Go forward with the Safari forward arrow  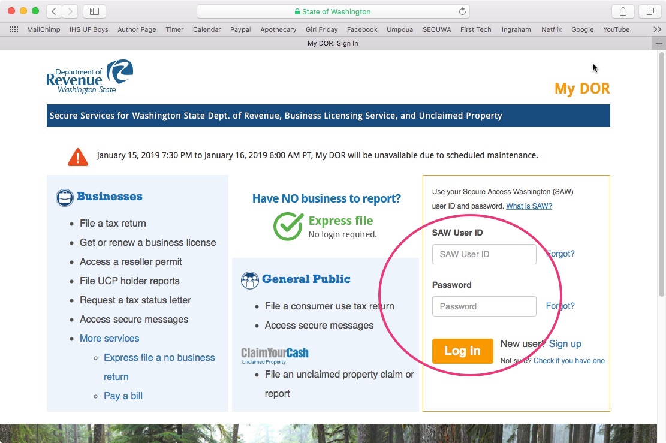point(70,11)
